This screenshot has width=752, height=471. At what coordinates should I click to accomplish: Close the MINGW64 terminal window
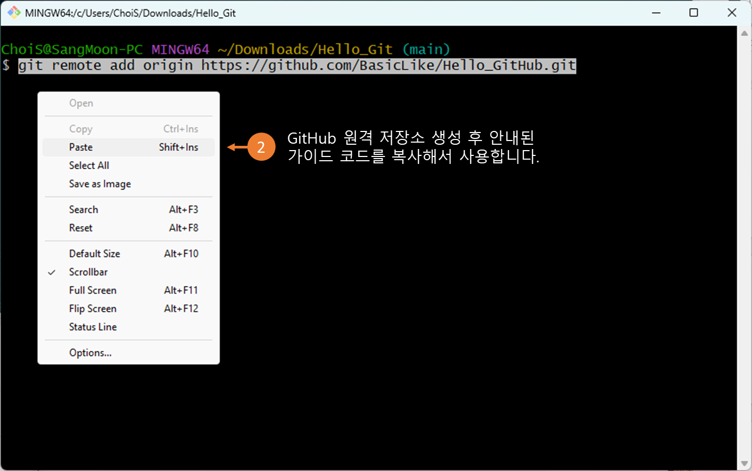pyautogui.click(x=732, y=12)
